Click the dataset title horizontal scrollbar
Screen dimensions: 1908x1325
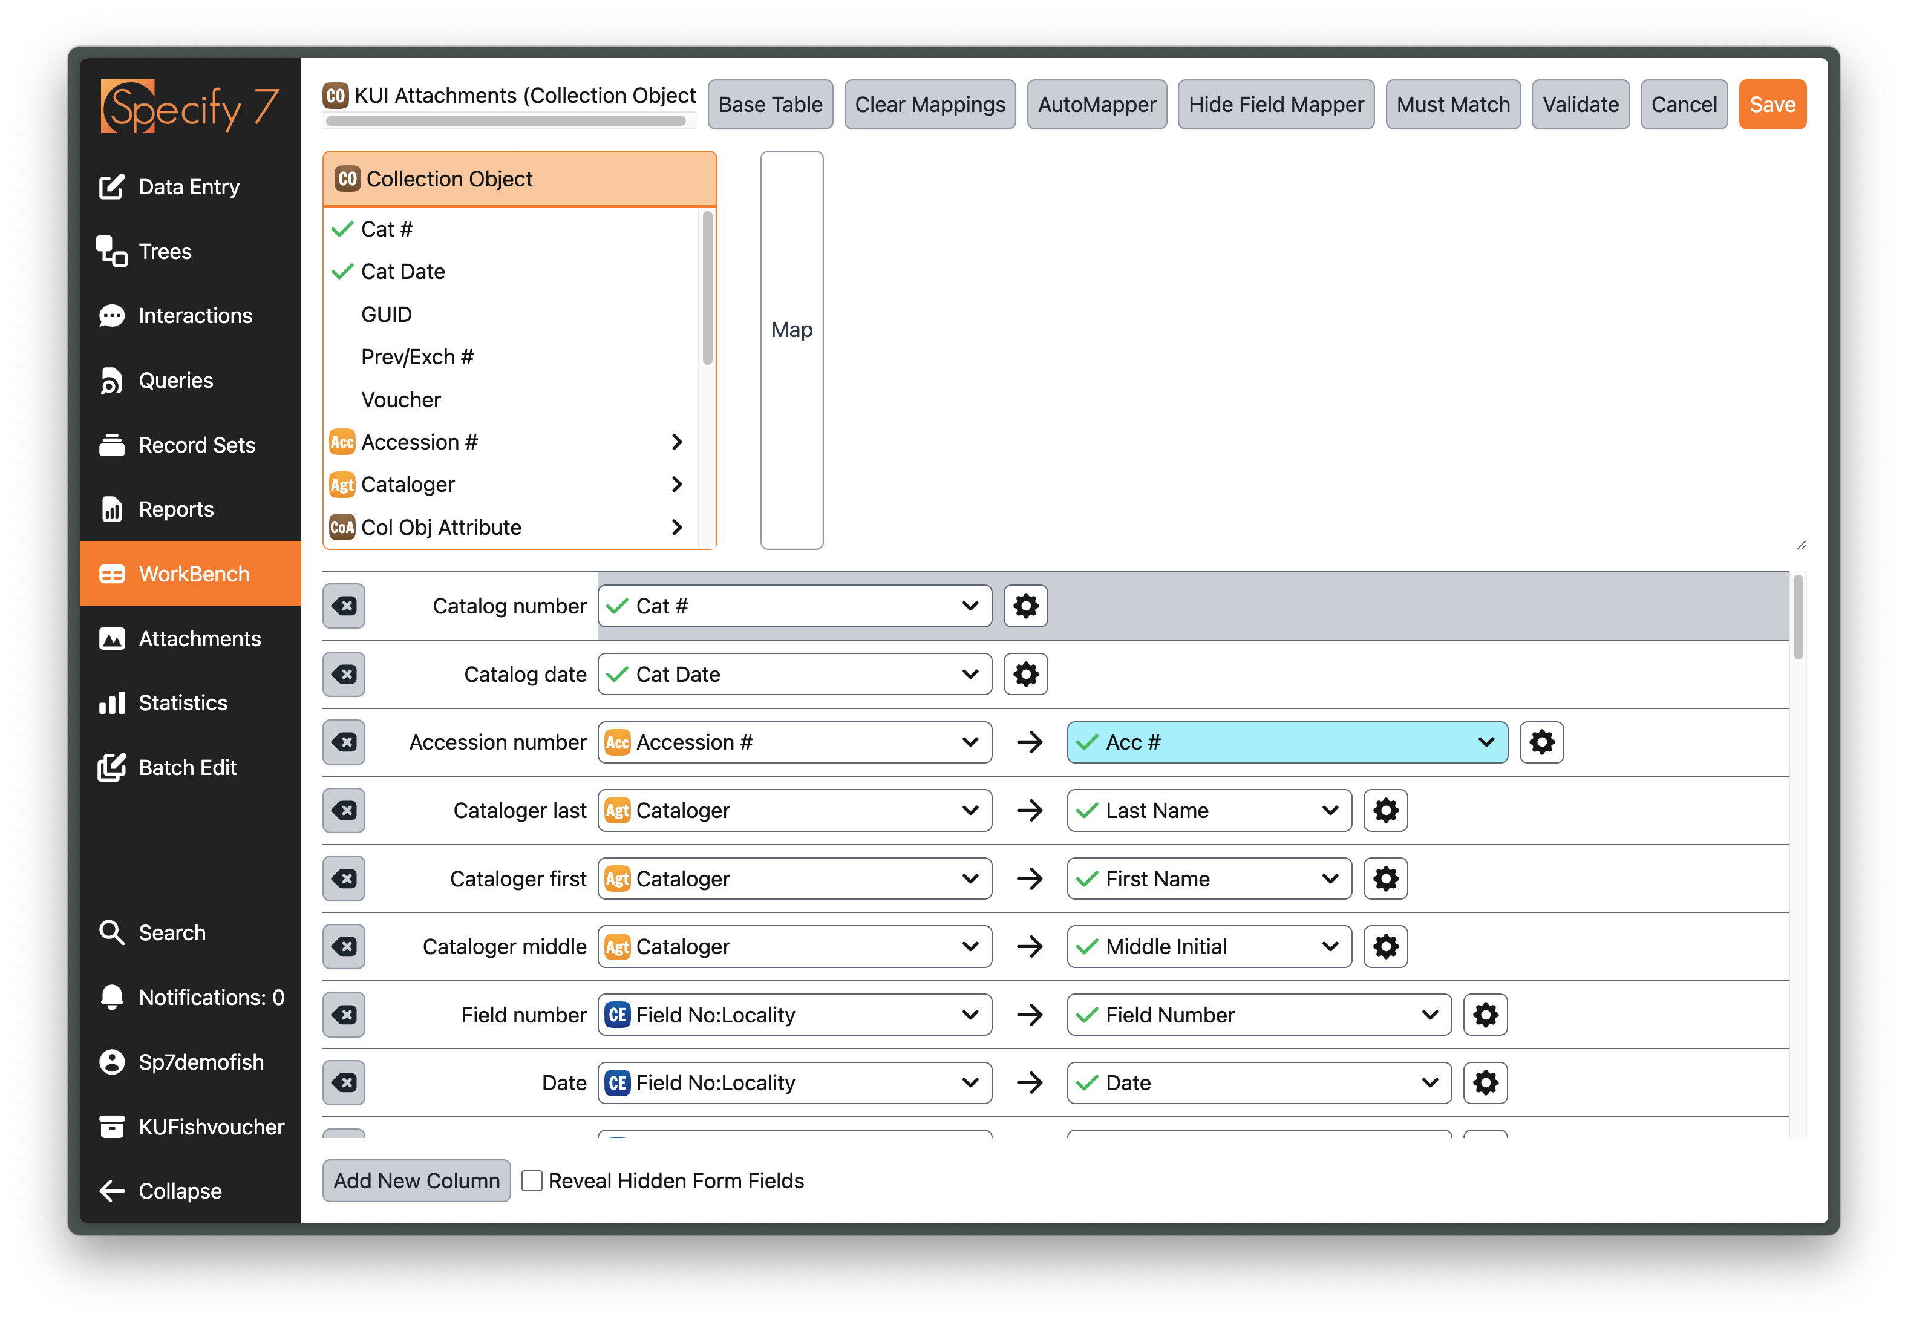click(x=505, y=121)
